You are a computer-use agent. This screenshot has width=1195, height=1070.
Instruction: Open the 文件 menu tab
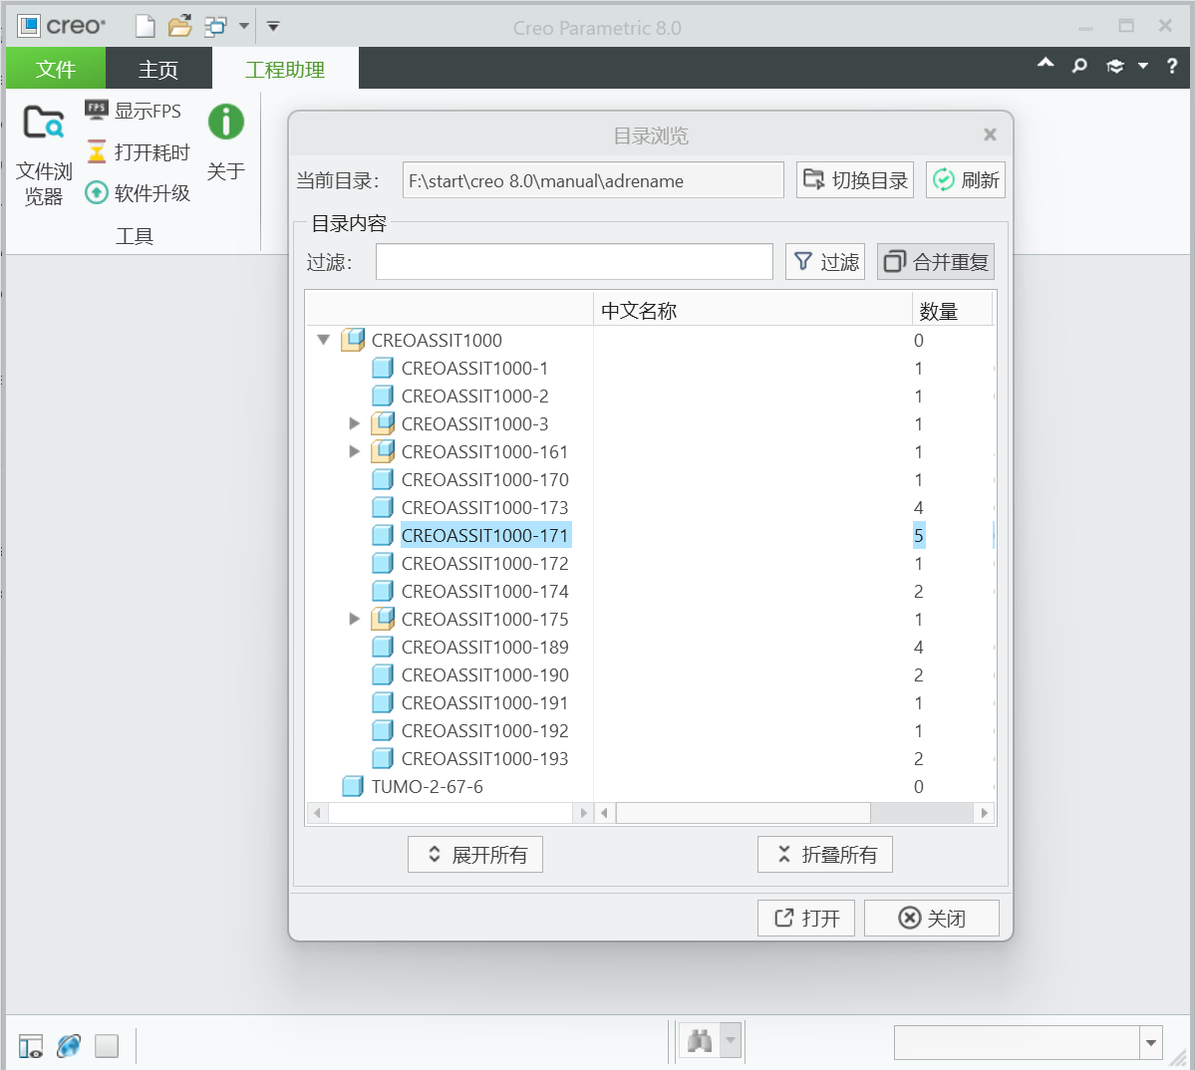[55, 70]
